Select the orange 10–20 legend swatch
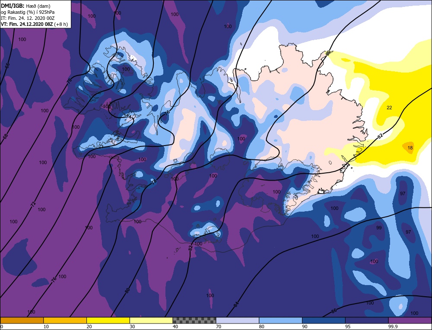Image resolution: width=432 pixels, height=330 pixels. coord(65,320)
